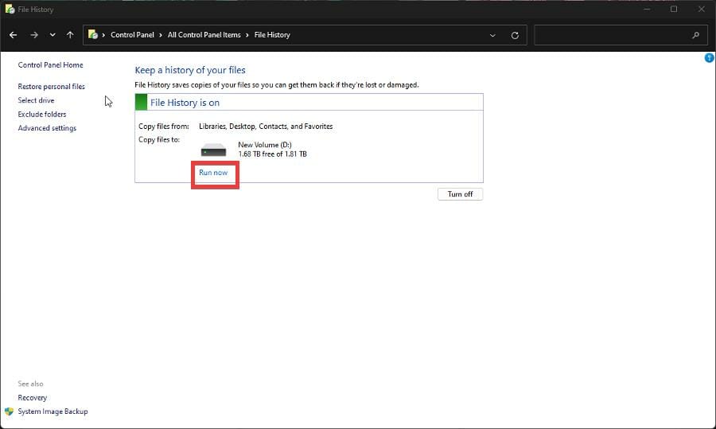Open address bar history dropdown

(492, 35)
